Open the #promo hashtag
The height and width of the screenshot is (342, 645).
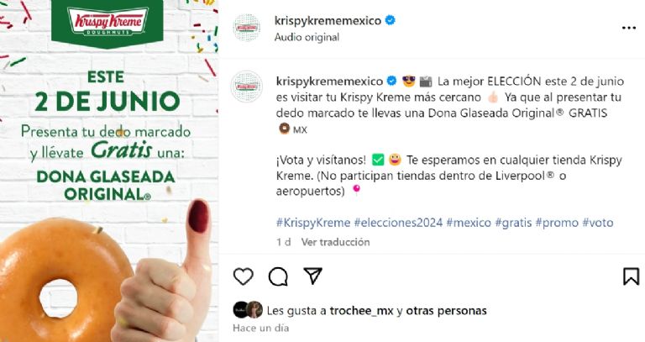click(x=557, y=223)
